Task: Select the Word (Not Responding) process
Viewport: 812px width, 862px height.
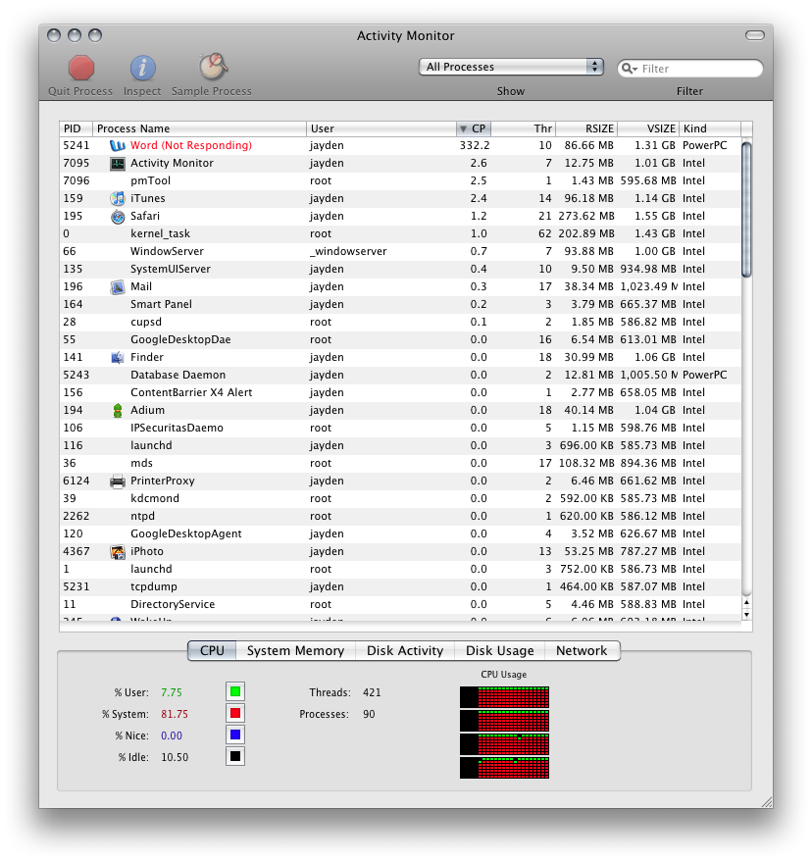Action: [x=400, y=146]
